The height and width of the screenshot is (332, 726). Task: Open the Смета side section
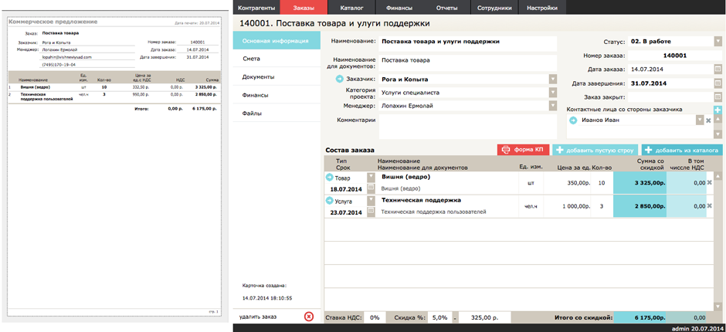[276, 59]
